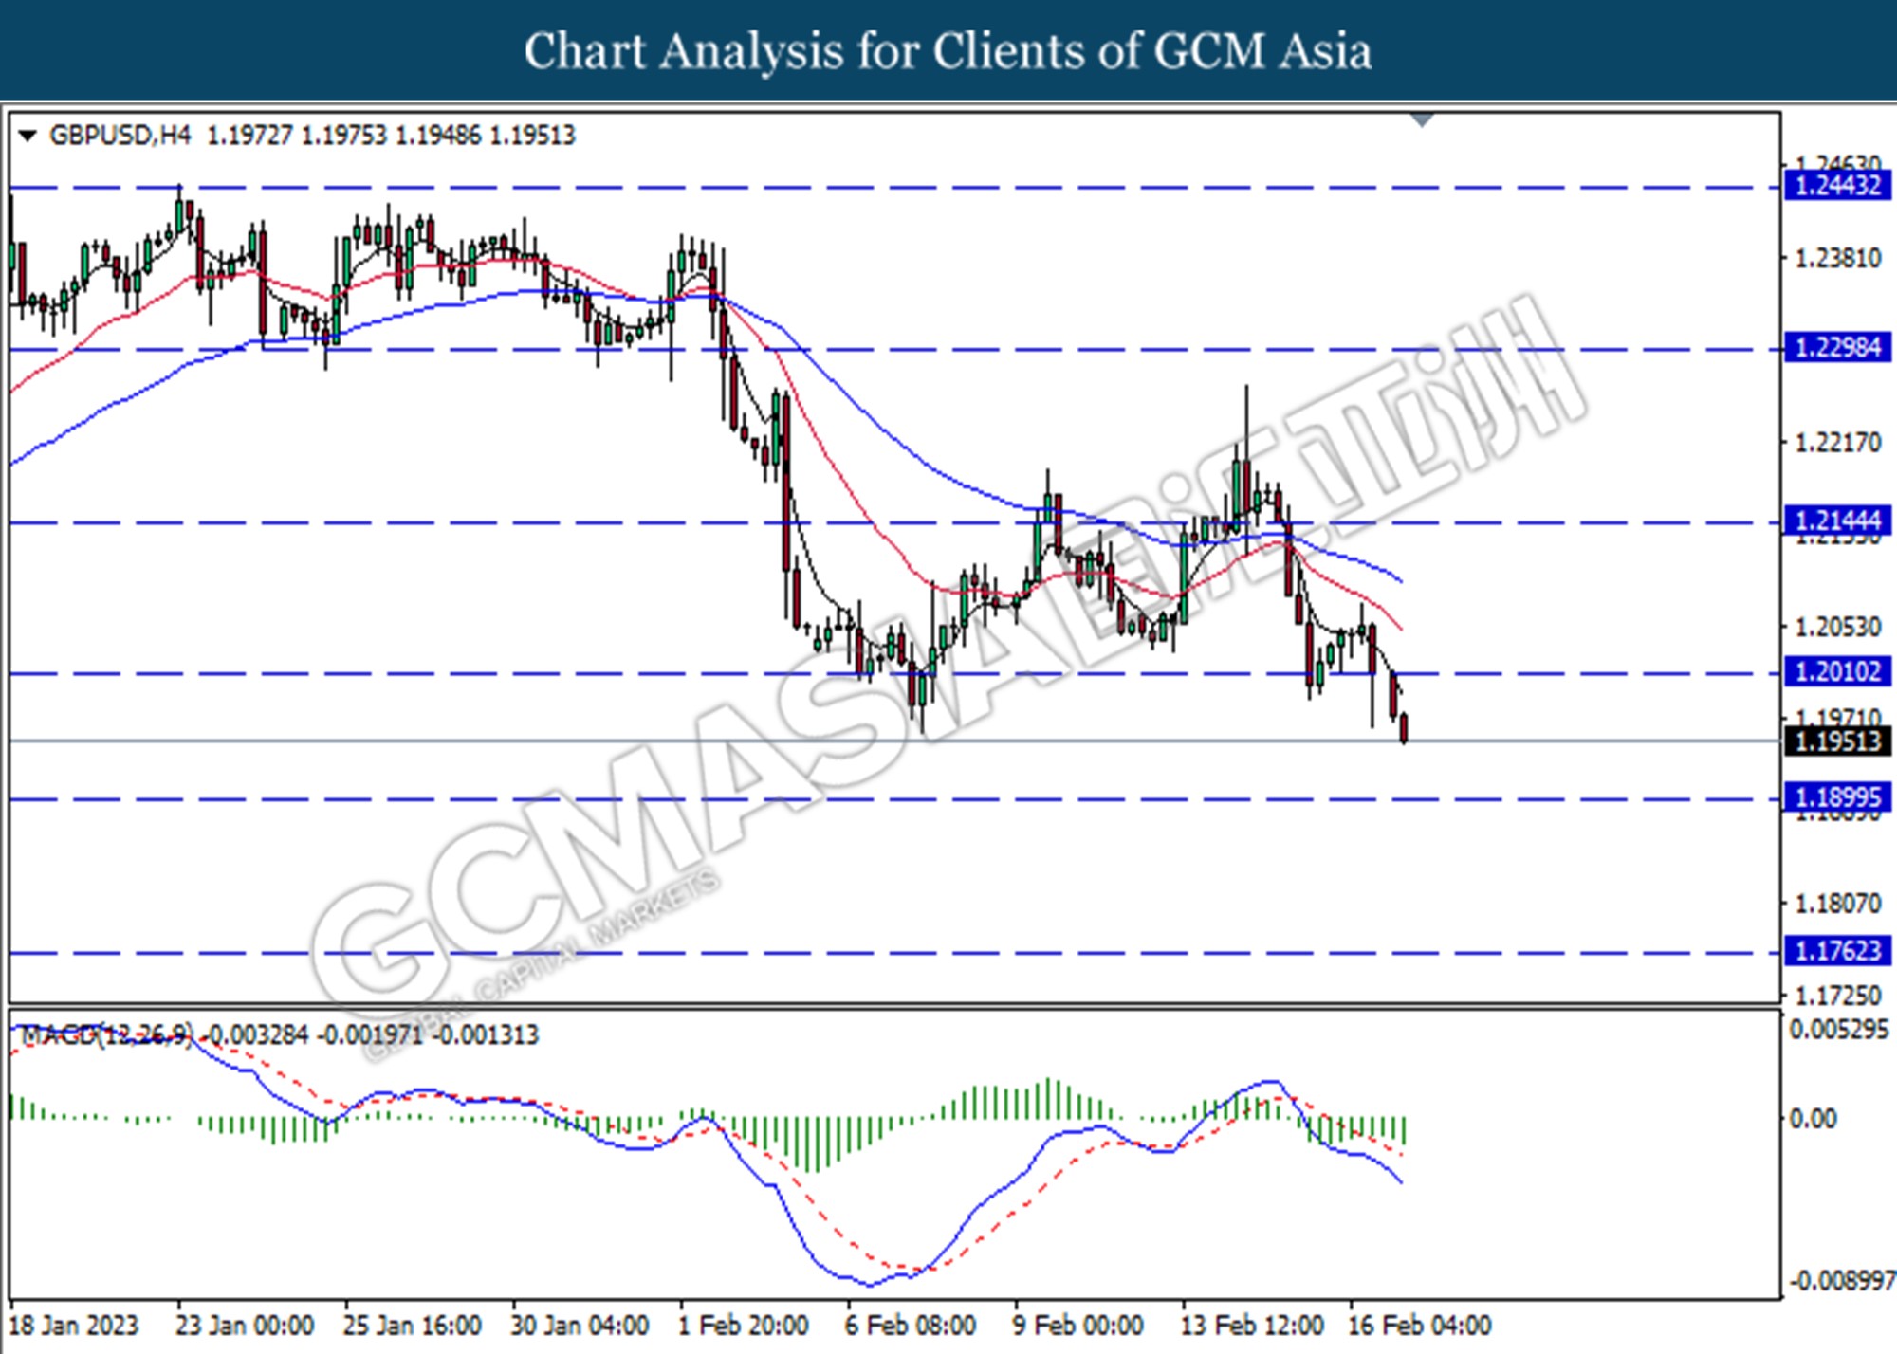
Task: Click the chart shift triangle marker at top
Action: click(x=1422, y=120)
